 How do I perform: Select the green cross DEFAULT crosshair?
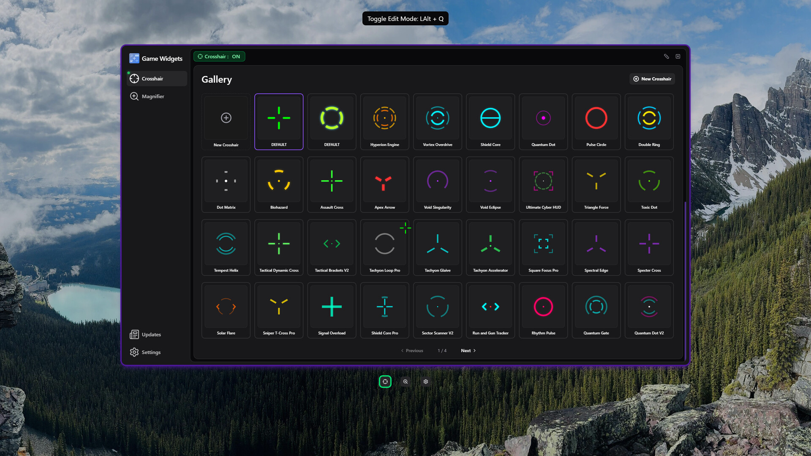tap(279, 122)
